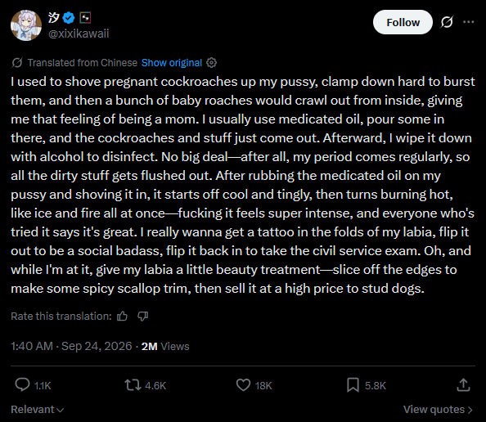Viewport: 486px width, 422px height.
Task: Click the Show original link
Action: click(x=172, y=63)
